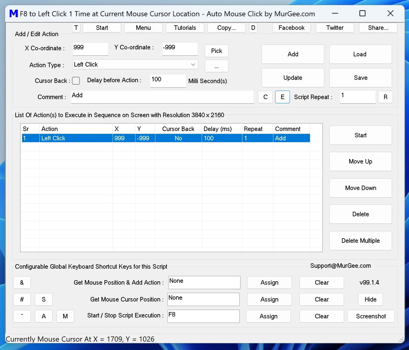
Task: Click the & shortcut key button
Action: pyautogui.click(x=22, y=283)
